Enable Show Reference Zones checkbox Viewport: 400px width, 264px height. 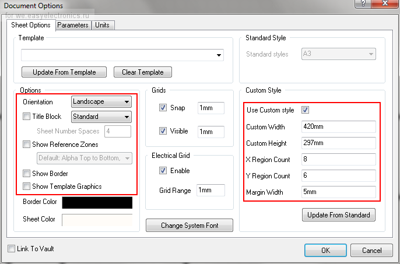pos(26,145)
